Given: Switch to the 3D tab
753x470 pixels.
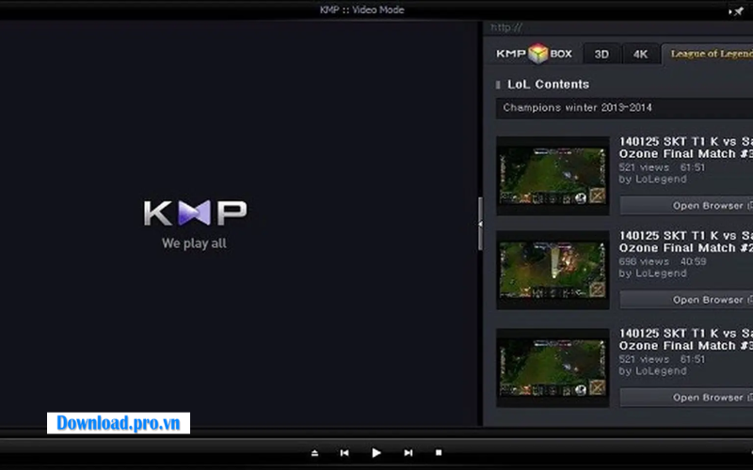Looking at the screenshot, I should coord(601,55).
